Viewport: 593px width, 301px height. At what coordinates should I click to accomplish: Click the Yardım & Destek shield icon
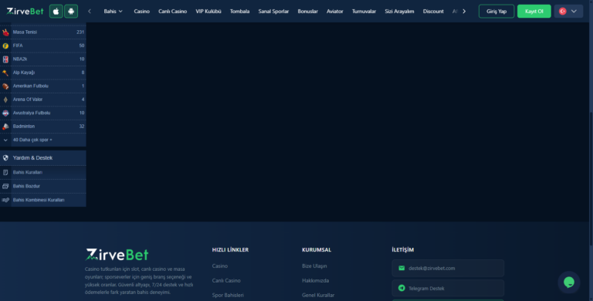point(5,157)
